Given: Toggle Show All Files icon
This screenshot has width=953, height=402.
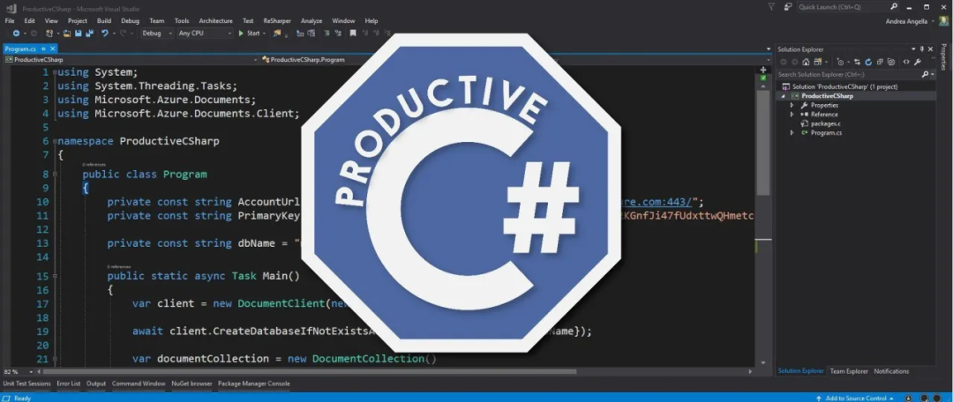Looking at the screenshot, I should (891, 62).
